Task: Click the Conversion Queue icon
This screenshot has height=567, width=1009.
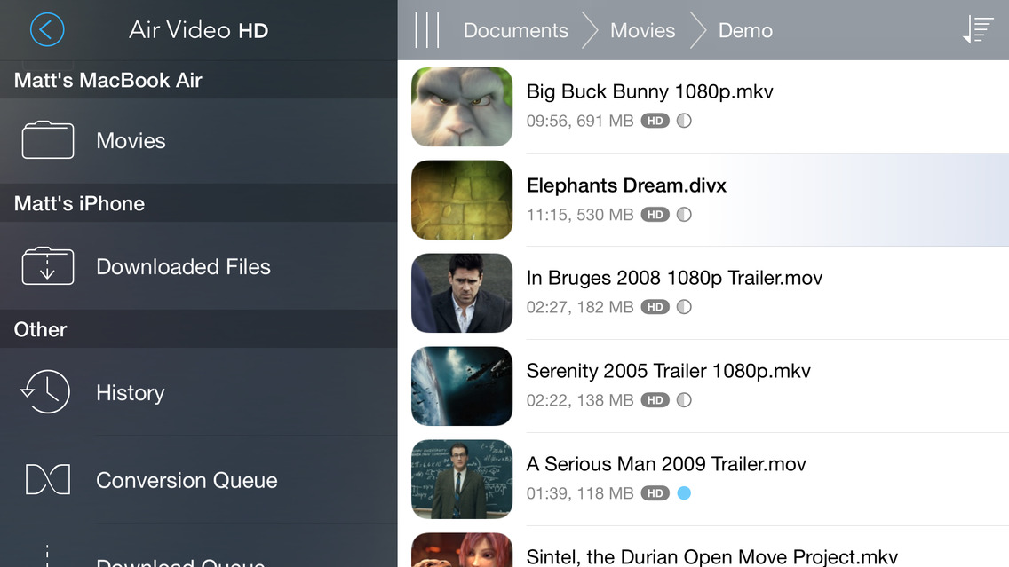Action: coord(48,480)
